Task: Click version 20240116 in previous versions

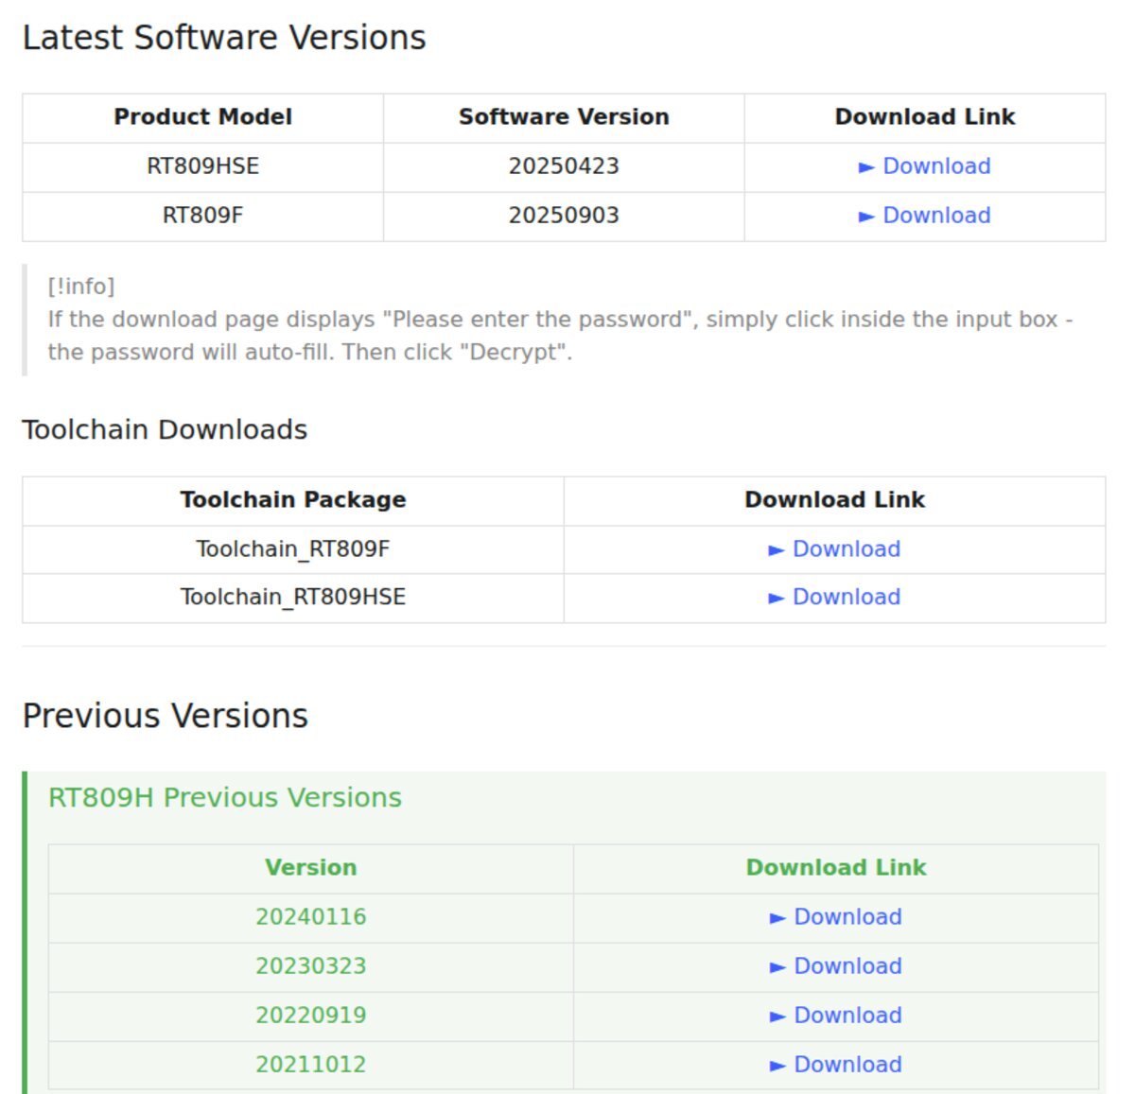Action: [x=311, y=917]
